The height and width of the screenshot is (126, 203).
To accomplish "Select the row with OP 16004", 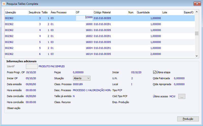I will pyautogui.click(x=99, y=48).
